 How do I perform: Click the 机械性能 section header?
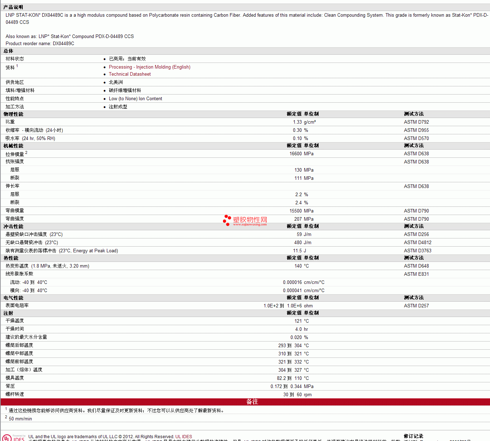point(13,146)
